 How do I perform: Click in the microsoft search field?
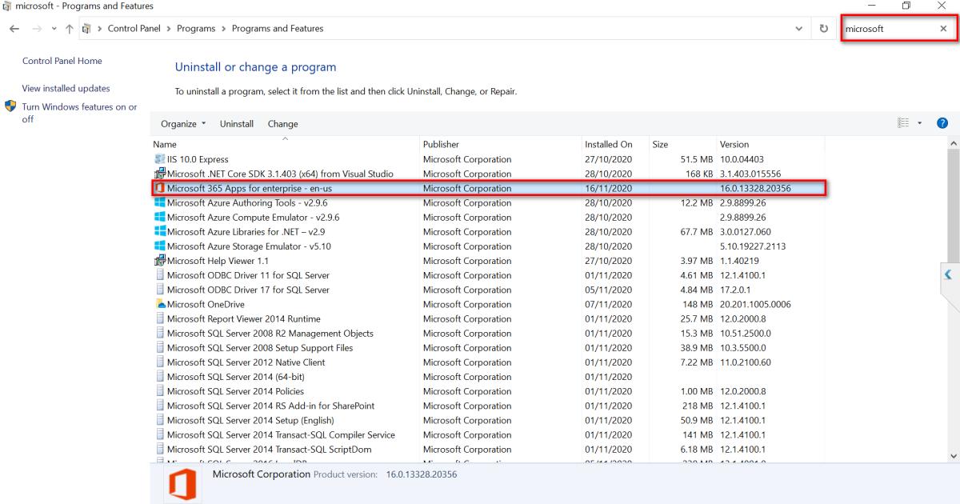[886, 29]
